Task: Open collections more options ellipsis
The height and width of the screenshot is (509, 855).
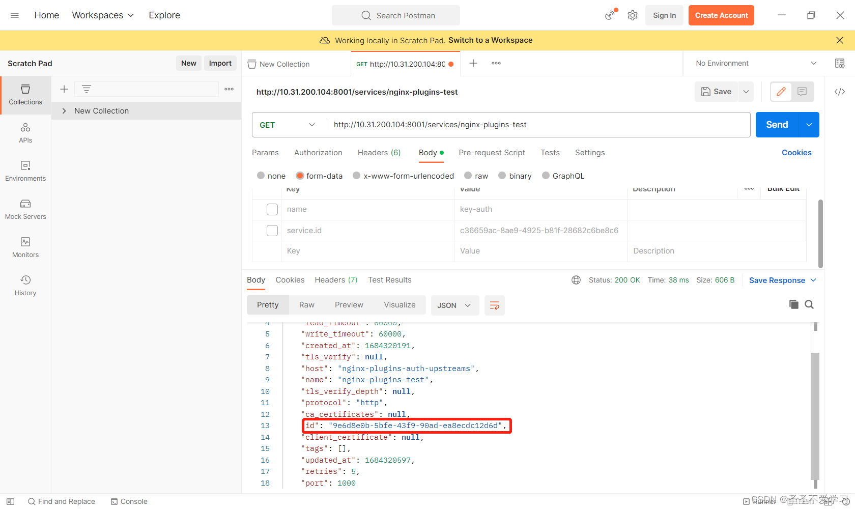Action: (x=229, y=89)
